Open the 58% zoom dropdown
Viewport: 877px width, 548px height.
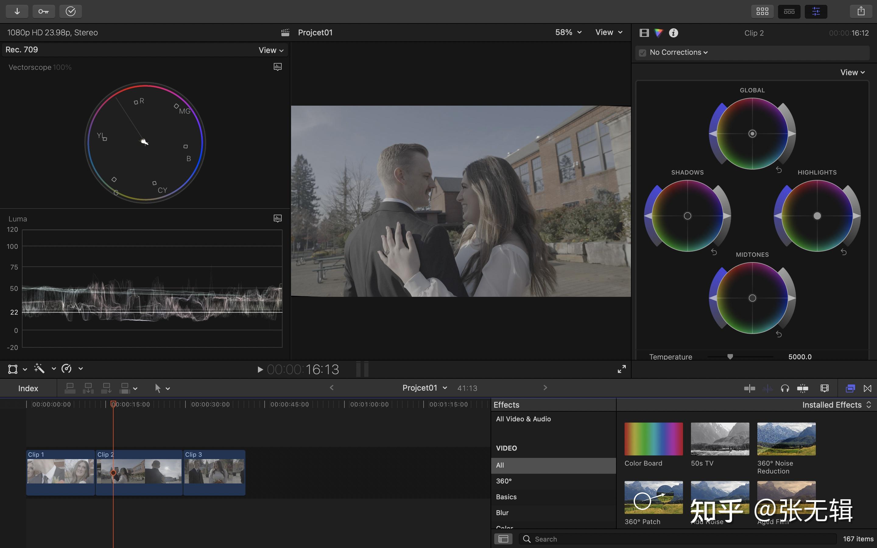[x=568, y=32]
